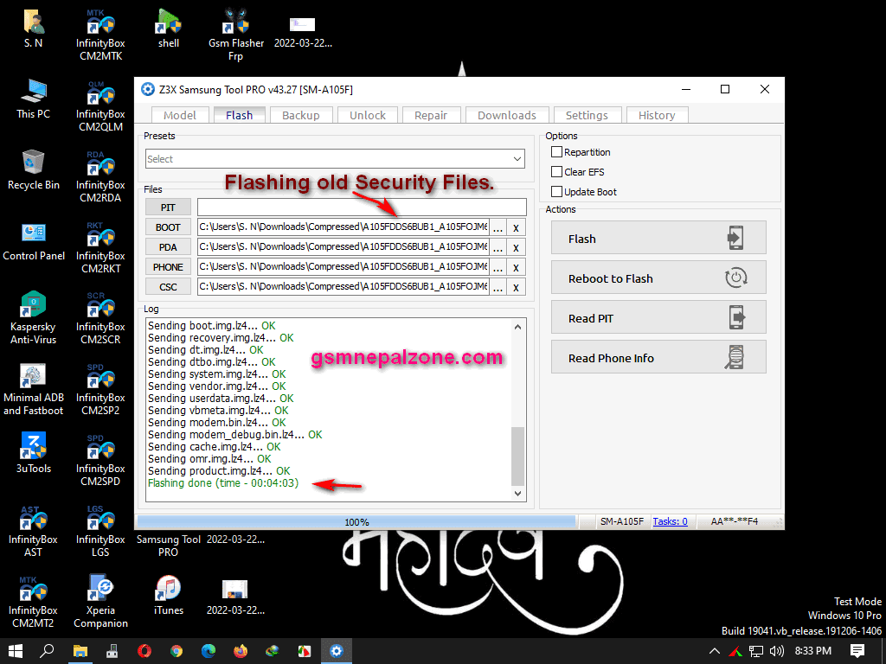
Task: Clear the PDA file path with x
Action: click(516, 247)
